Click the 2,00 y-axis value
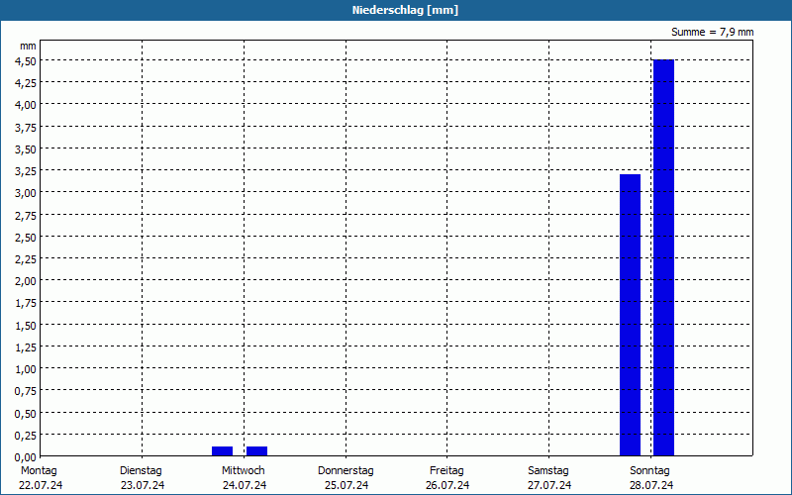Image resolution: width=792 pixels, height=495 pixels. [26, 281]
